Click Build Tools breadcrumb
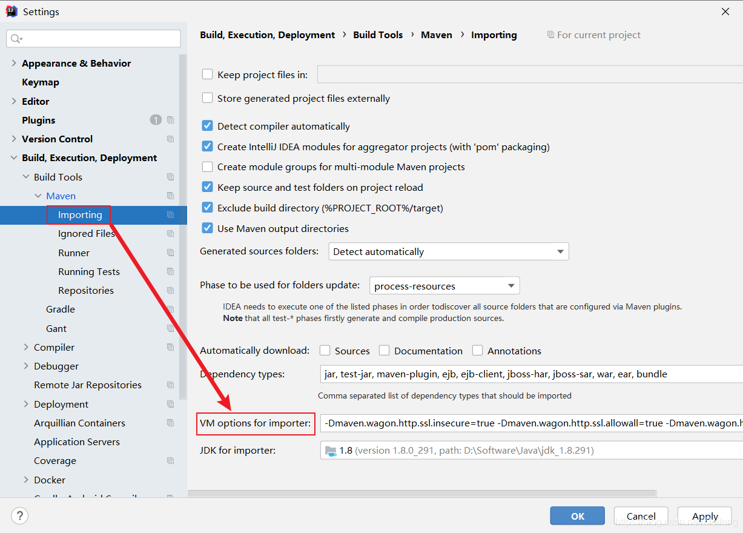 [378, 35]
